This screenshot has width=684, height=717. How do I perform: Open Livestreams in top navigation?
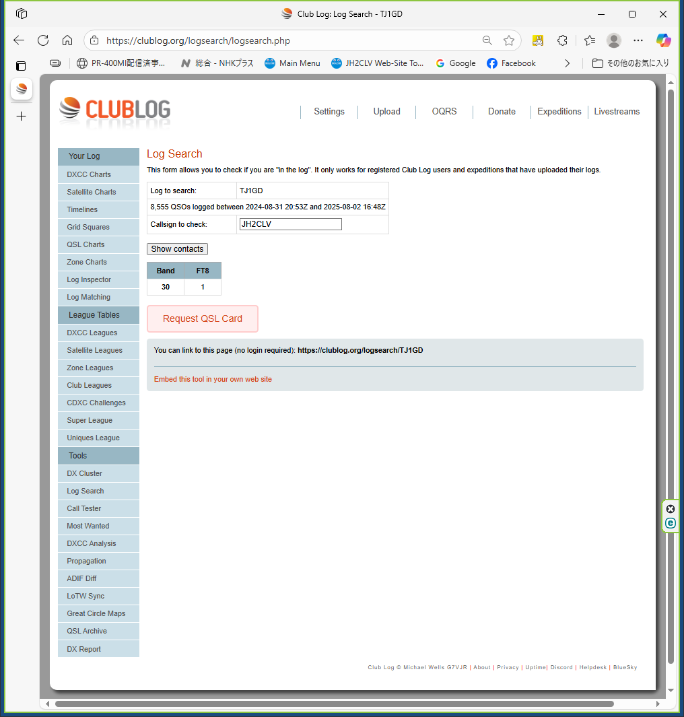tap(617, 112)
